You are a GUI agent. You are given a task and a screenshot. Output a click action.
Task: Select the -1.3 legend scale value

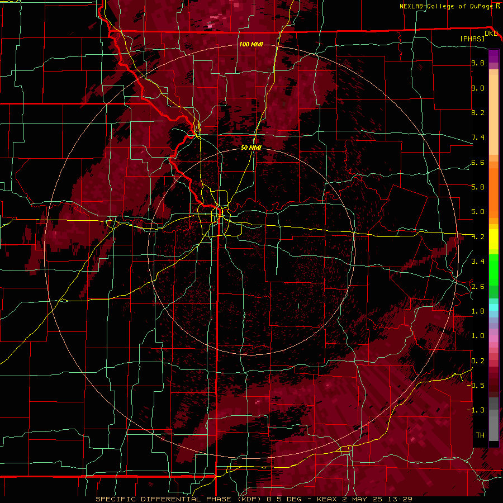tap(476, 410)
